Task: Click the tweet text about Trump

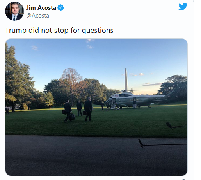Action: click(59, 31)
